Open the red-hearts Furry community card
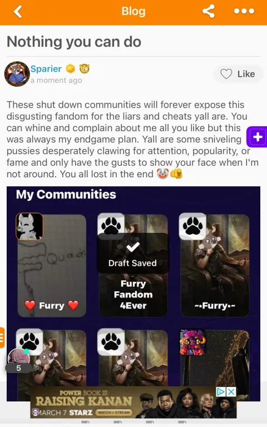The image size is (267, 427). [x=52, y=265]
